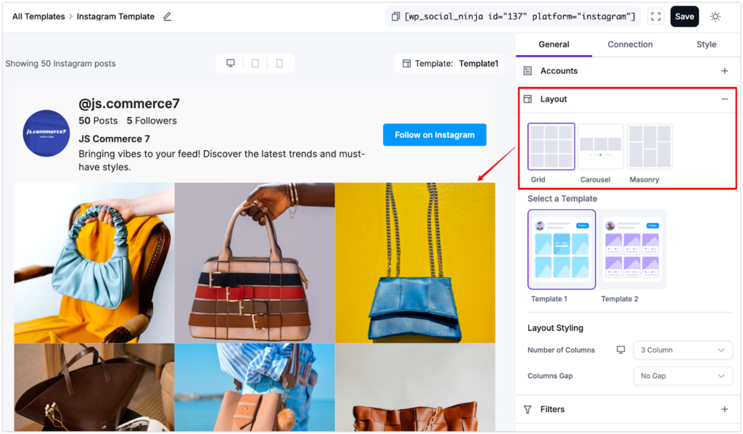Select desktop preview mode
Viewport: 743px width, 434px height.
click(x=230, y=63)
